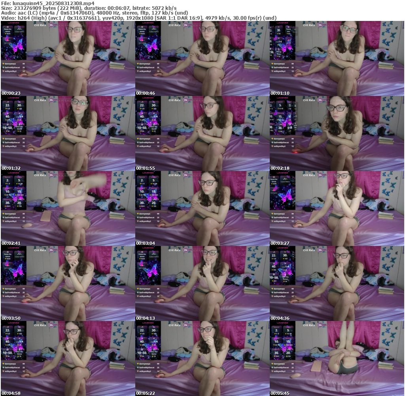
Task: Click the 00:04:36 frame preview
Action: (337, 283)
